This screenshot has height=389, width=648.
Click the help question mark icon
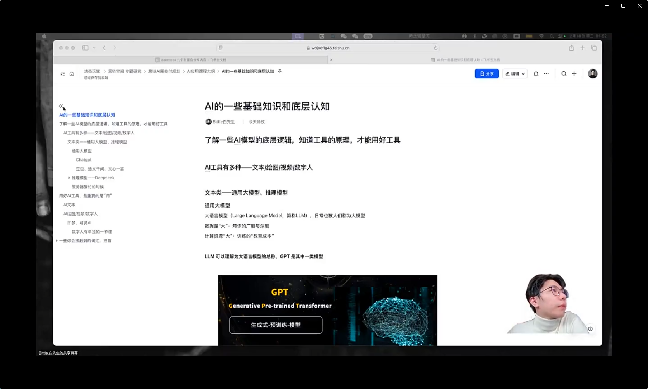[590, 329]
